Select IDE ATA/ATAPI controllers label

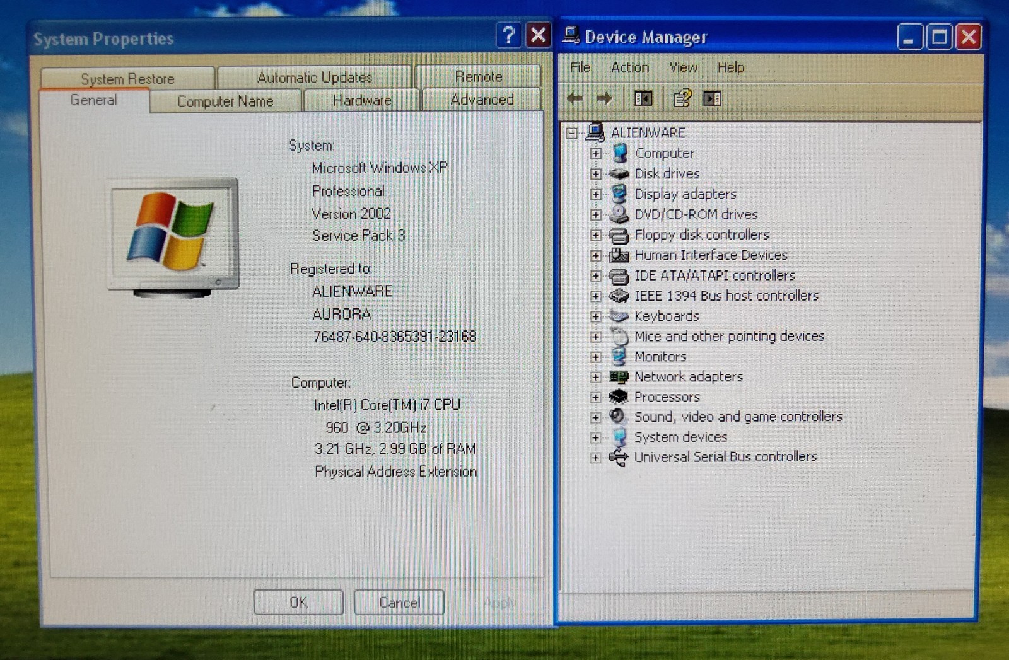[x=714, y=275]
